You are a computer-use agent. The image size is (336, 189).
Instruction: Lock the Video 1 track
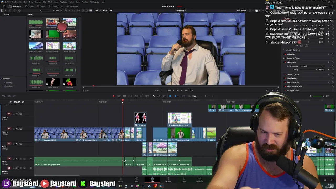(14, 144)
